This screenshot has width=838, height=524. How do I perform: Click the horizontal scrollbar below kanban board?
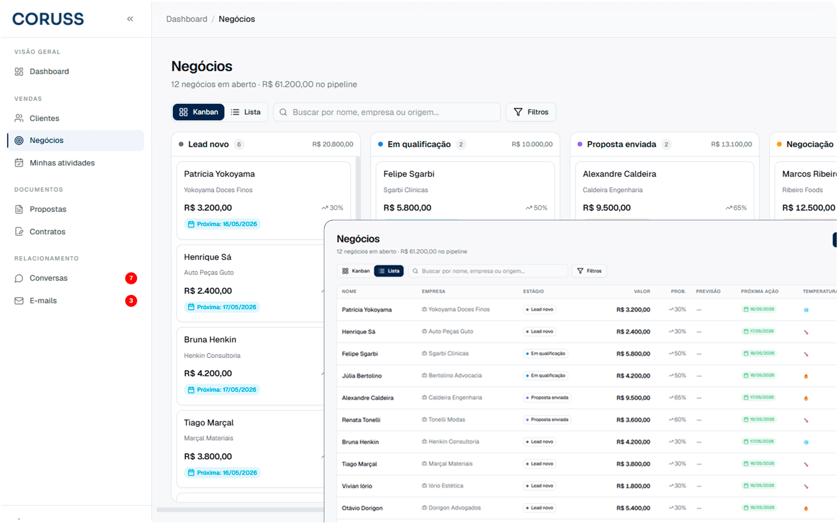pyautogui.click(x=240, y=510)
